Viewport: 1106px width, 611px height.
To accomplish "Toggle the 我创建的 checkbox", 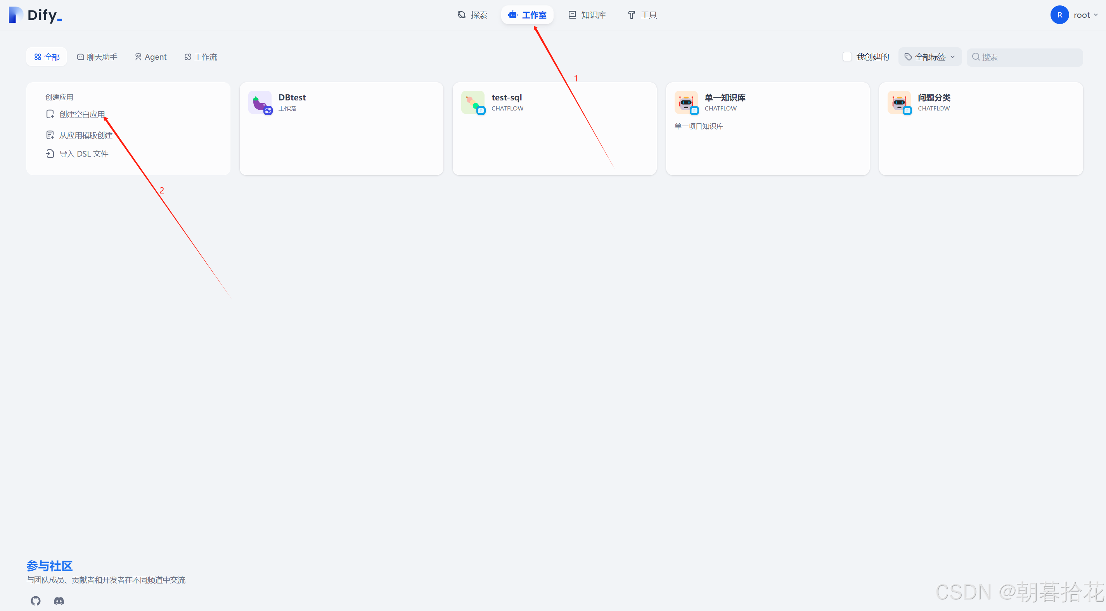I will [x=847, y=57].
